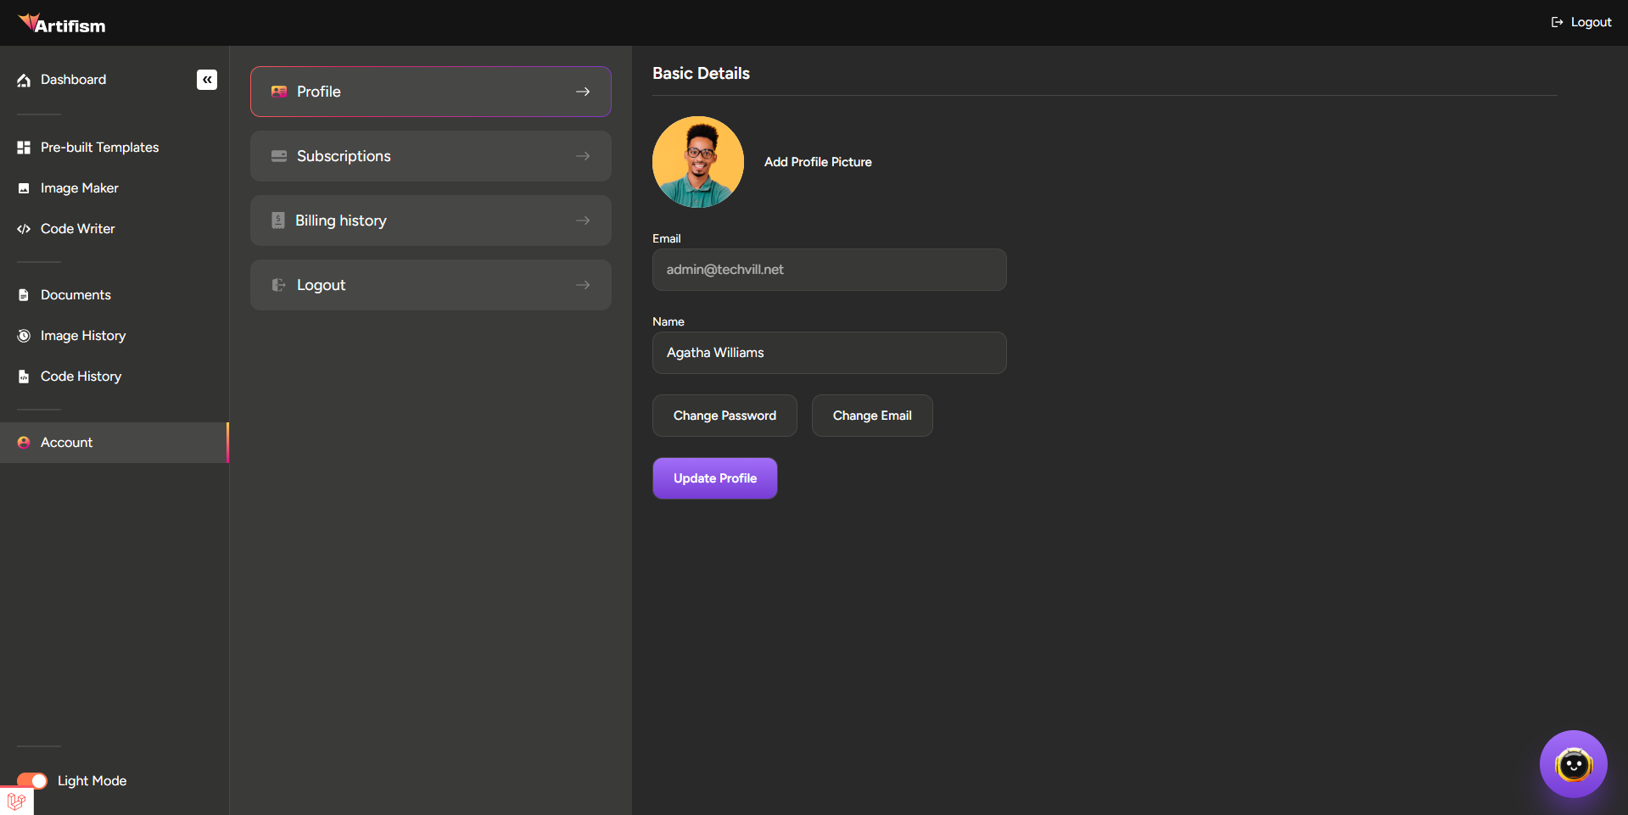Open Pre-built Templates menu item
Viewport: 1628px width, 815px height.
point(99,148)
